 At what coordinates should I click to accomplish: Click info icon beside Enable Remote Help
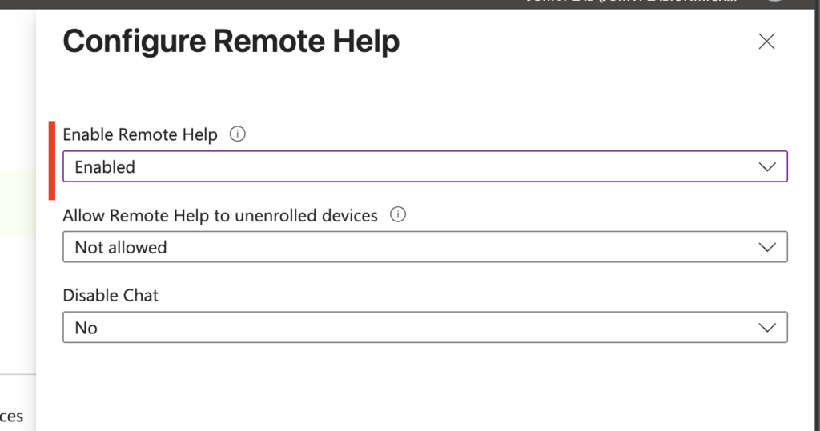point(237,134)
